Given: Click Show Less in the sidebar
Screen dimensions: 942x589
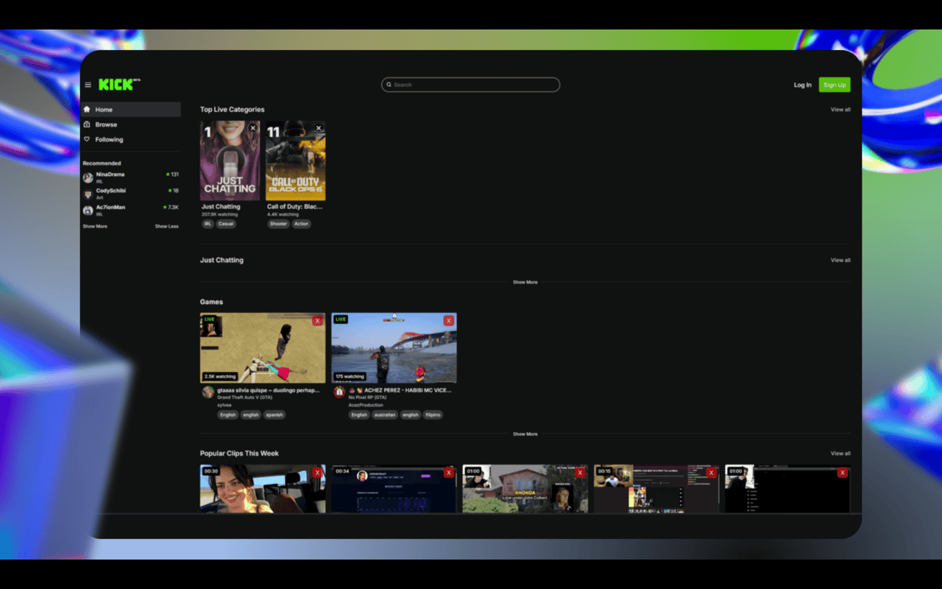Looking at the screenshot, I should click(x=166, y=226).
